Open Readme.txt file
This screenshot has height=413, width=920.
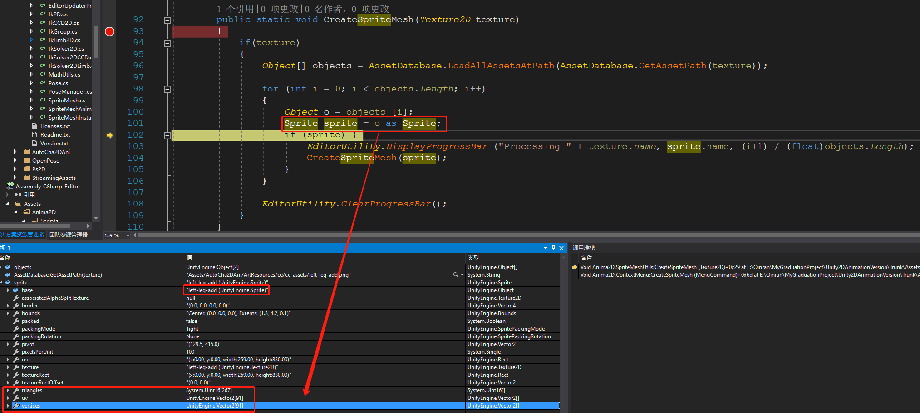55,134
